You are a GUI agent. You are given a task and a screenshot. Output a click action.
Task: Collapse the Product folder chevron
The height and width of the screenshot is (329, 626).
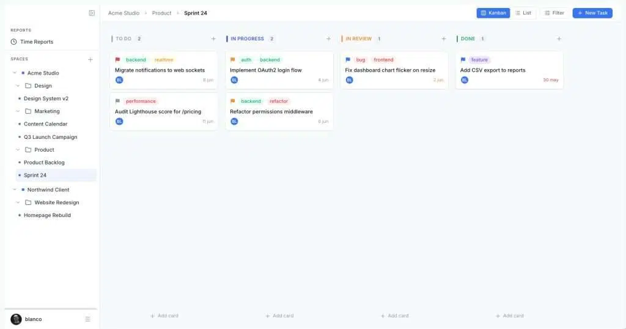coord(18,150)
